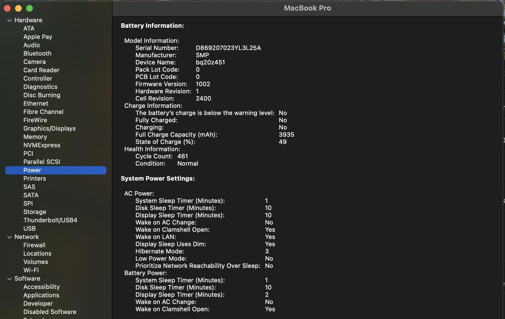This screenshot has width=505, height=319.
Task: Click the NVMExpress sidebar item
Action: pos(42,145)
